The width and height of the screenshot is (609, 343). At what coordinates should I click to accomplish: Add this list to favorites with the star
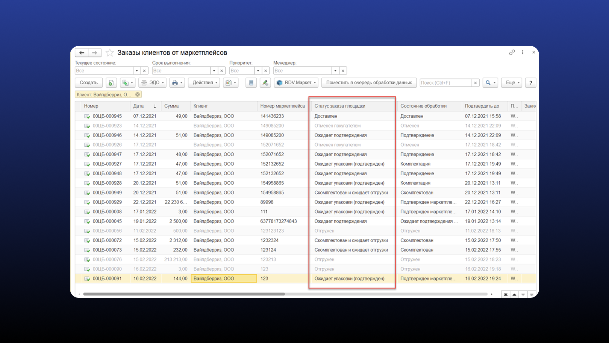click(x=110, y=53)
